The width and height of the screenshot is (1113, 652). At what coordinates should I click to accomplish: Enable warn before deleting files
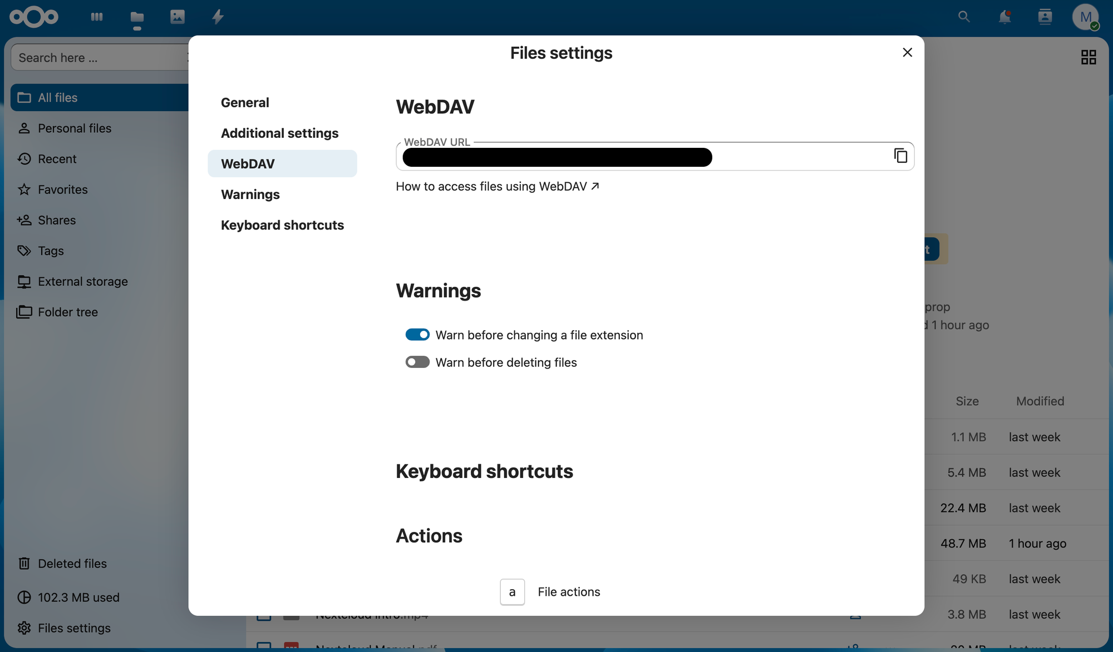click(417, 362)
